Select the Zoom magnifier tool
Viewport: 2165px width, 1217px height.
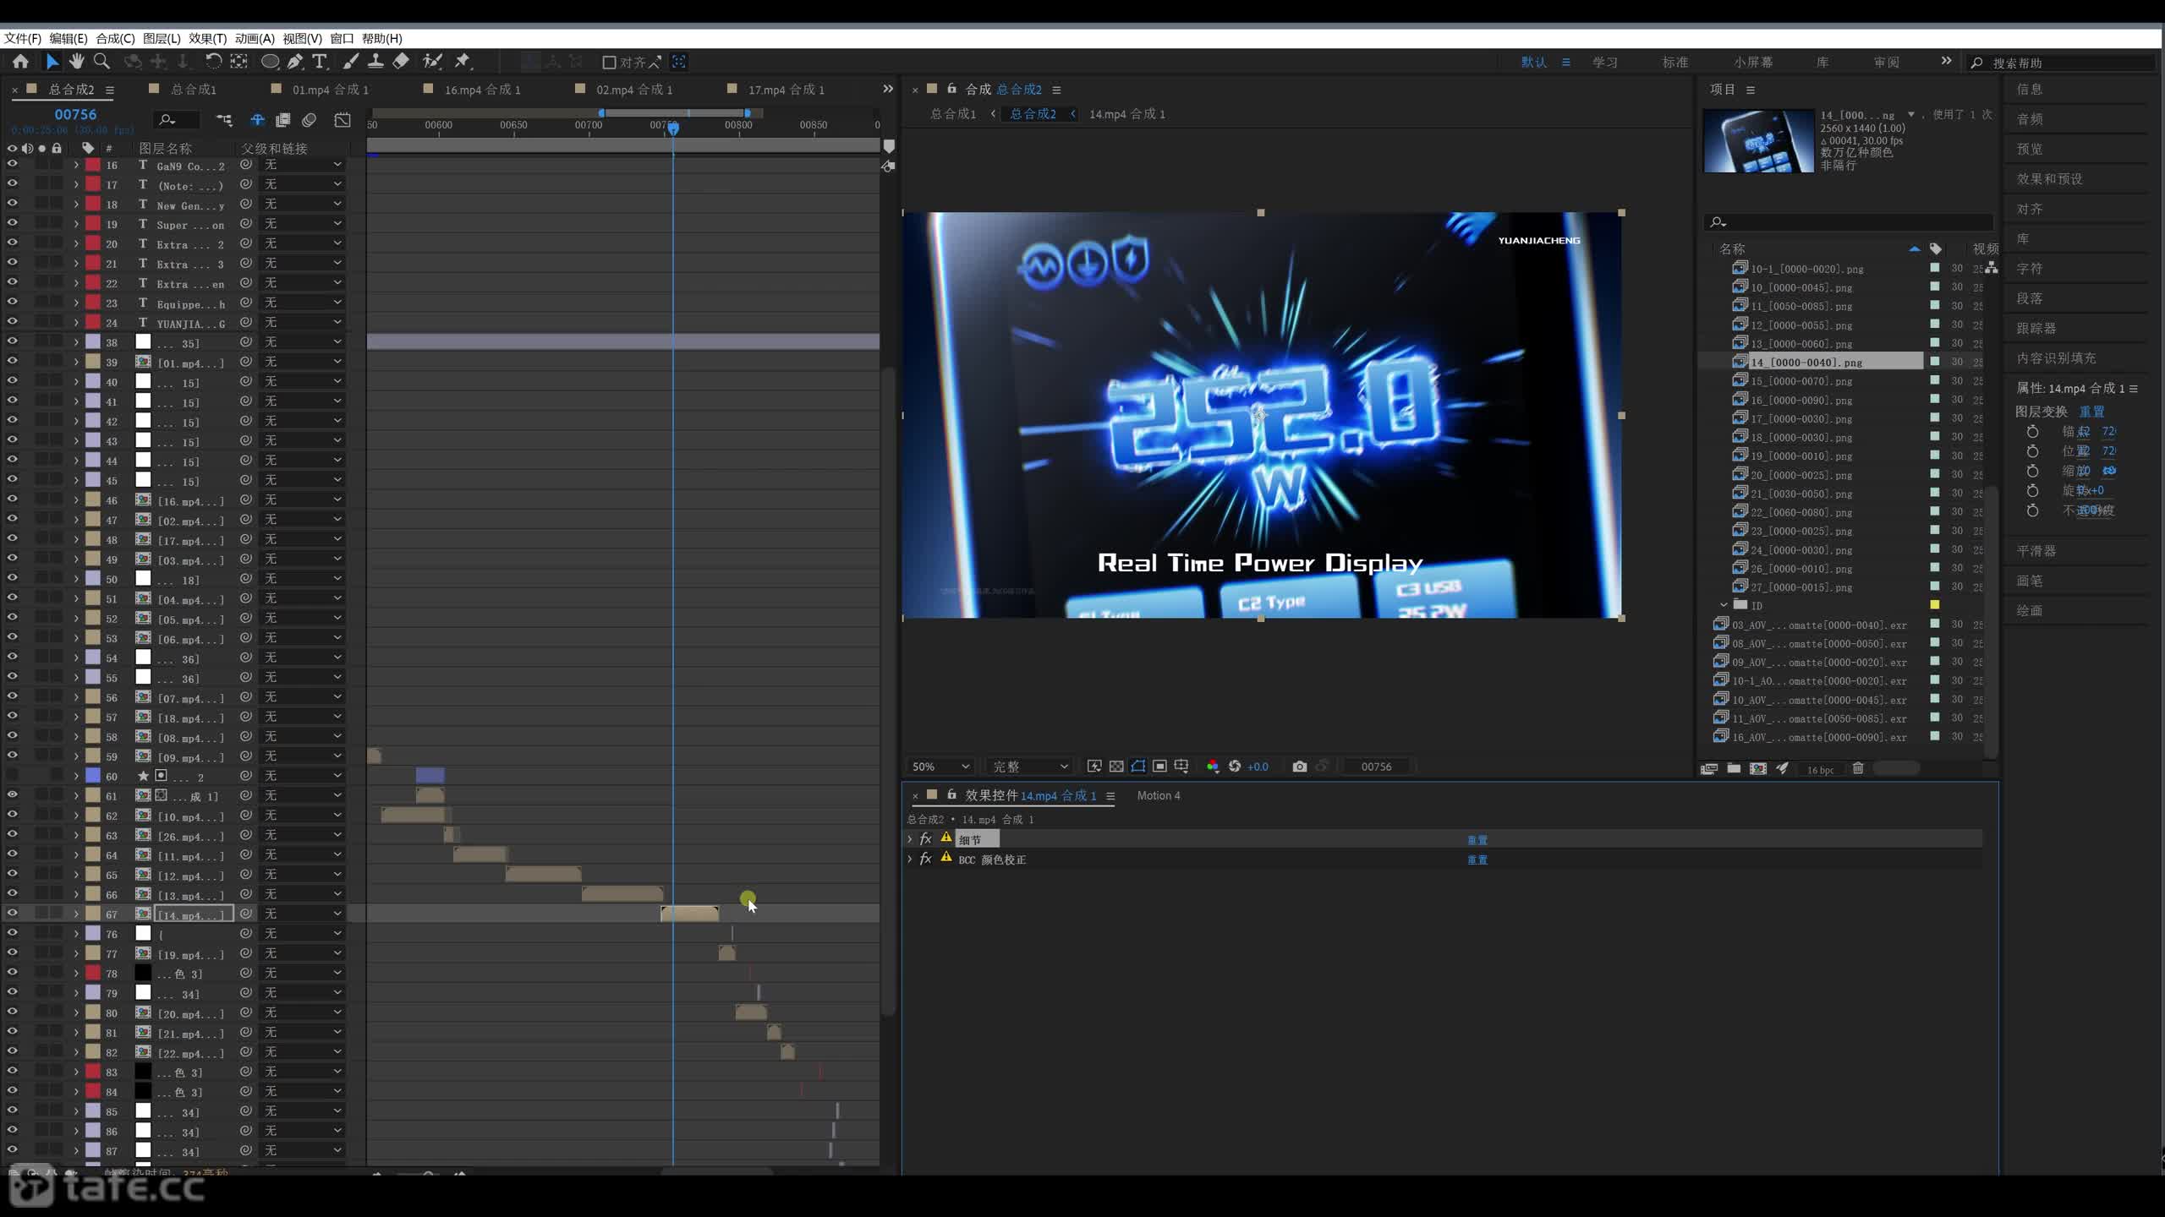[x=101, y=62]
